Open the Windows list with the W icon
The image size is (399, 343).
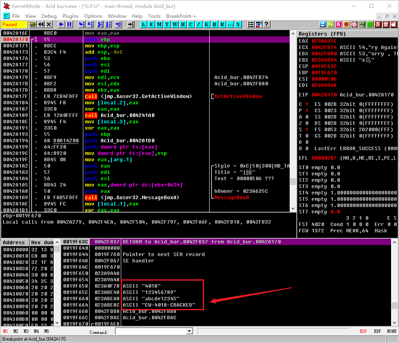175,24
